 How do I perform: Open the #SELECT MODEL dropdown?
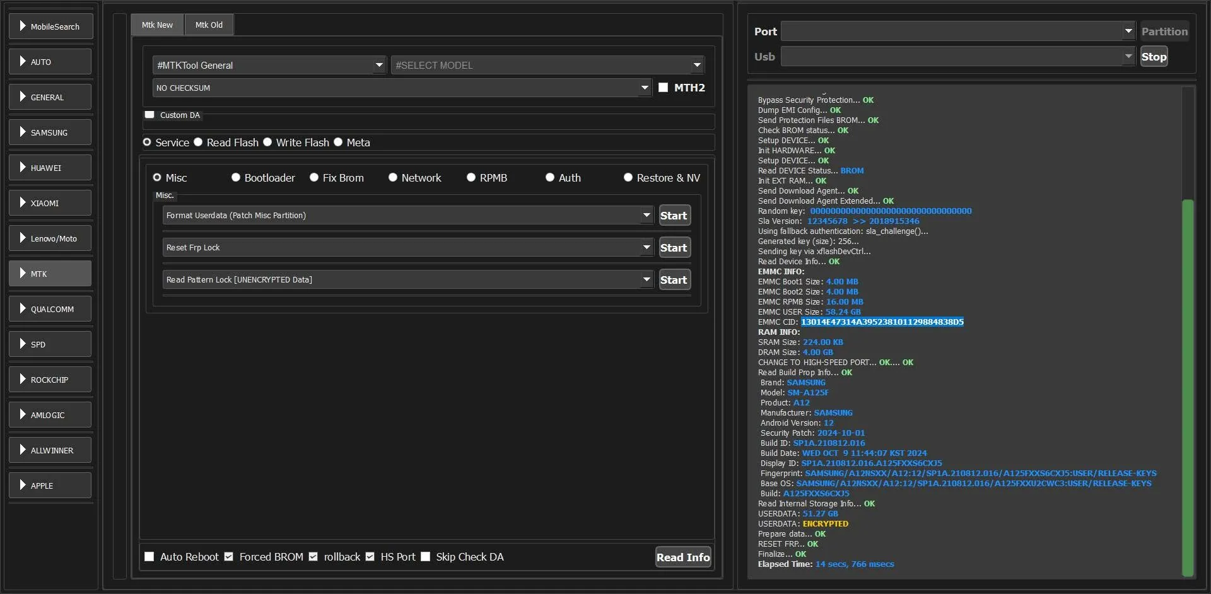click(547, 65)
